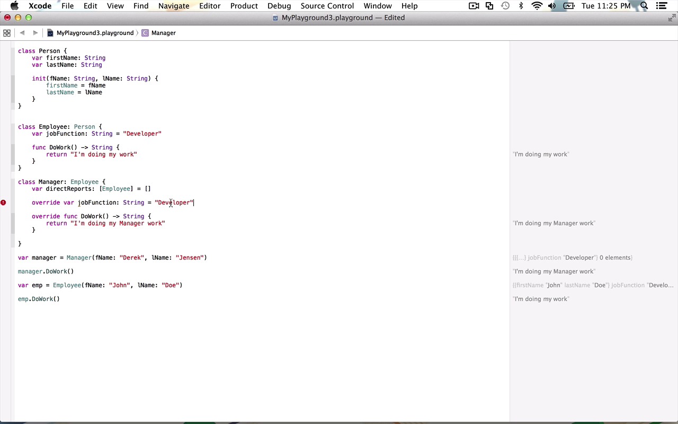The image size is (678, 424).
Task: Open the Source Control menu
Action: click(327, 6)
